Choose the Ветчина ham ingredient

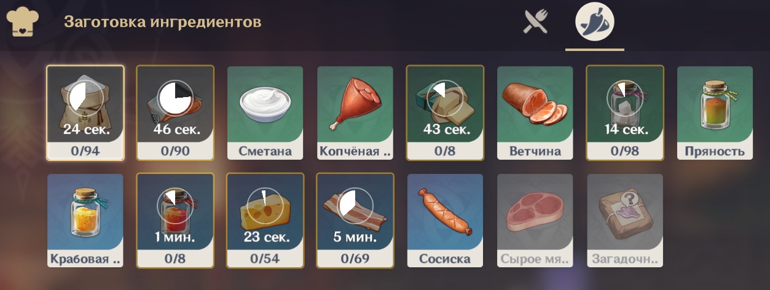(535, 113)
